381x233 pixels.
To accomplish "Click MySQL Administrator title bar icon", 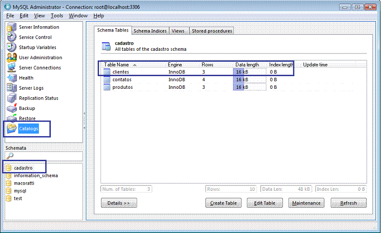I will (8, 7).
